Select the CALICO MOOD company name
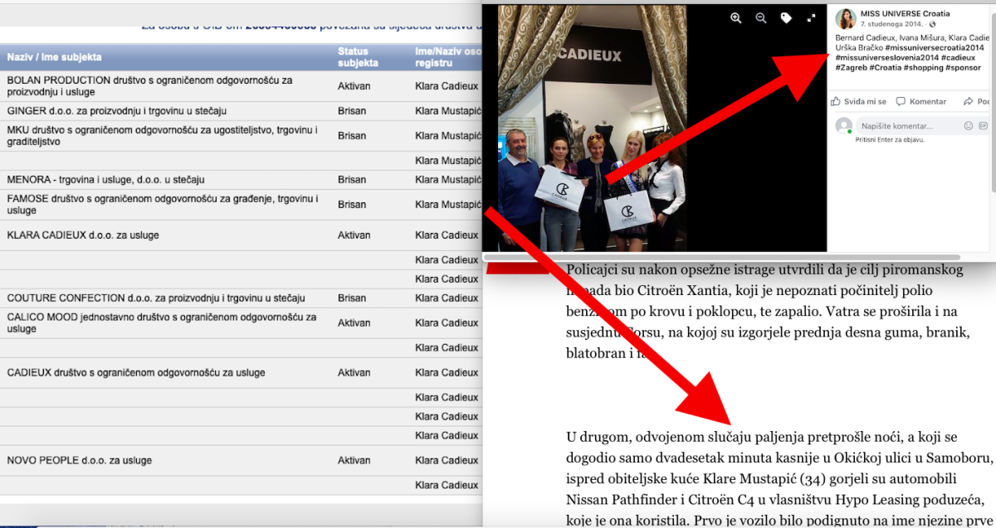This screenshot has height=528, width=996. coord(161,322)
